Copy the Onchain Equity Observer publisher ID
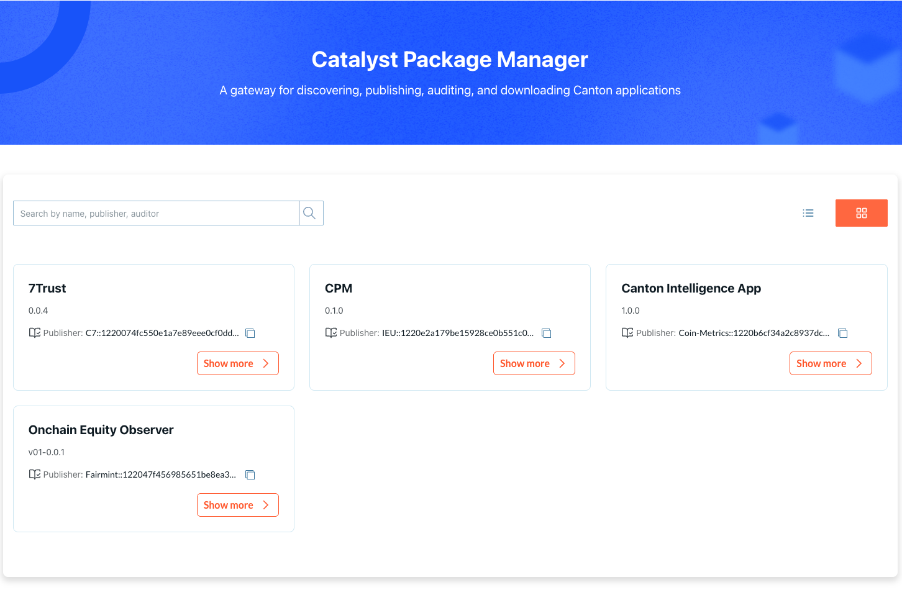The width and height of the screenshot is (902, 595). (x=250, y=475)
